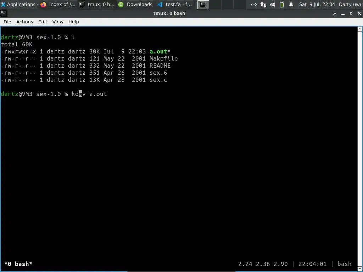Close the tmux terminal window
The width and height of the screenshot is (363, 272).
pos(359,13)
